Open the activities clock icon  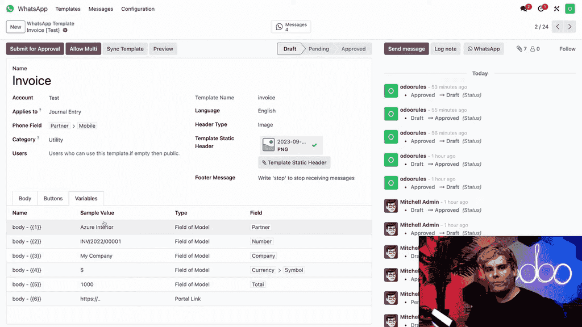pyautogui.click(x=541, y=9)
